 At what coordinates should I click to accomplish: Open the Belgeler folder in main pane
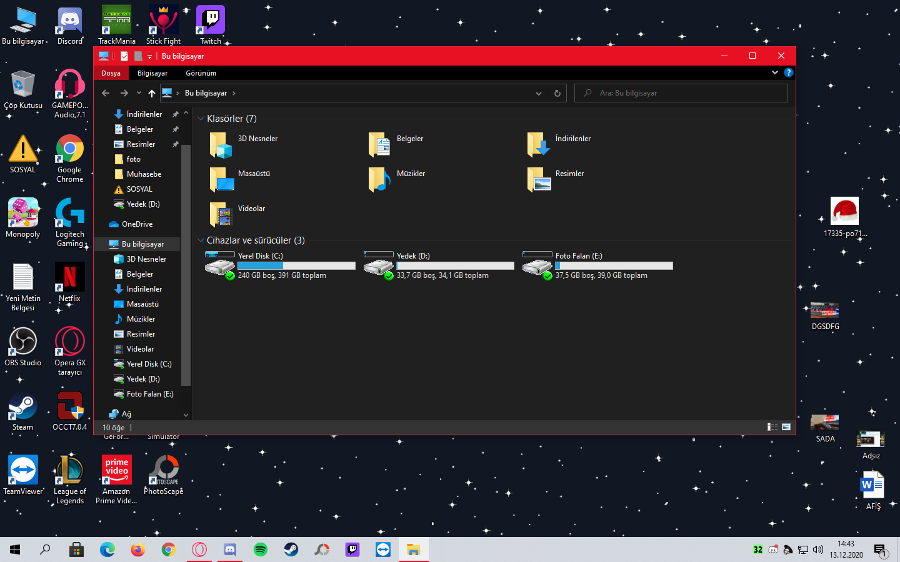click(396, 145)
